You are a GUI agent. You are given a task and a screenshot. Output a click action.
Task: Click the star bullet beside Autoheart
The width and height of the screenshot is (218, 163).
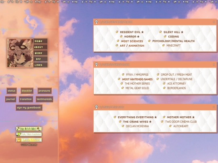pyautogui.click(x=170, y=126)
